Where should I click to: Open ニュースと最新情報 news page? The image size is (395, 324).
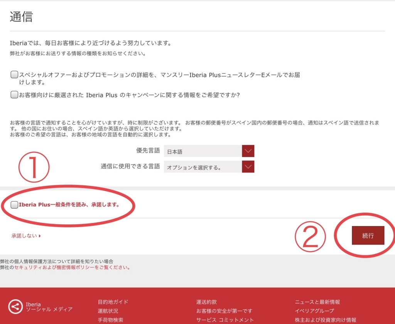[319, 302]
